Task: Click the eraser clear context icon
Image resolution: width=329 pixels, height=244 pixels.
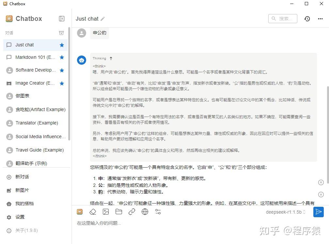Action: pos(93,212)
